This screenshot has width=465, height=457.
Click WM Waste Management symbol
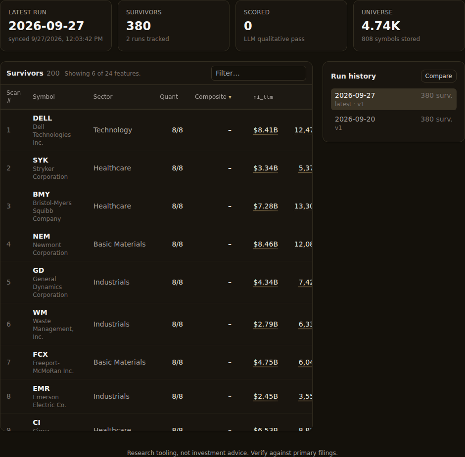[40, 312]
